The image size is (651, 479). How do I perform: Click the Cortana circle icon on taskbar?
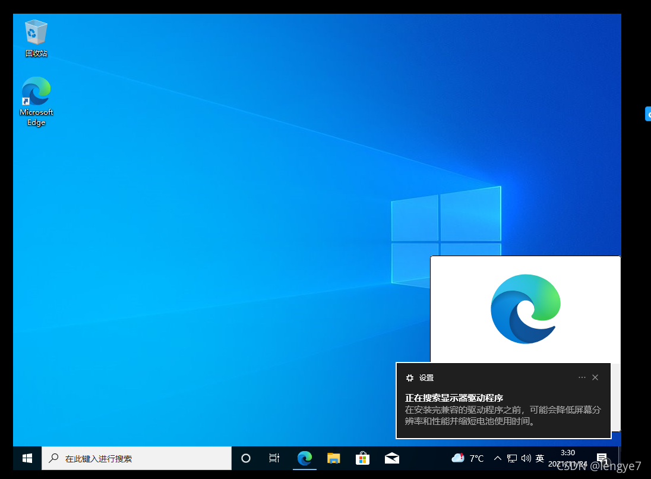(x=245, y=458)
